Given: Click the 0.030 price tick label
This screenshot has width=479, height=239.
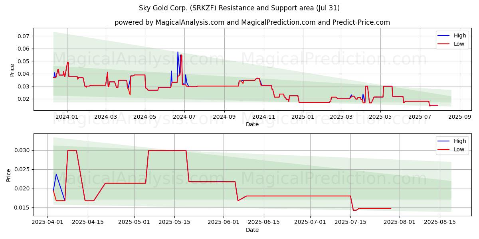Looking at the screenshot, I should pyautogui.click(x=22, y=151).
